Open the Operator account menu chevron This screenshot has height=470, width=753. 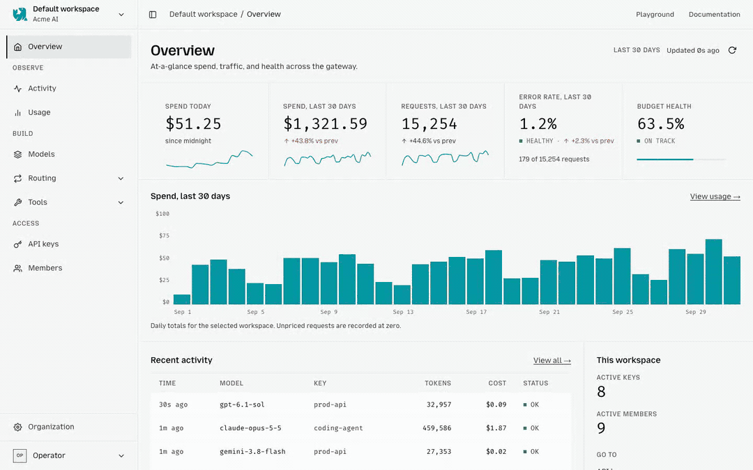[x=121, y=455]
